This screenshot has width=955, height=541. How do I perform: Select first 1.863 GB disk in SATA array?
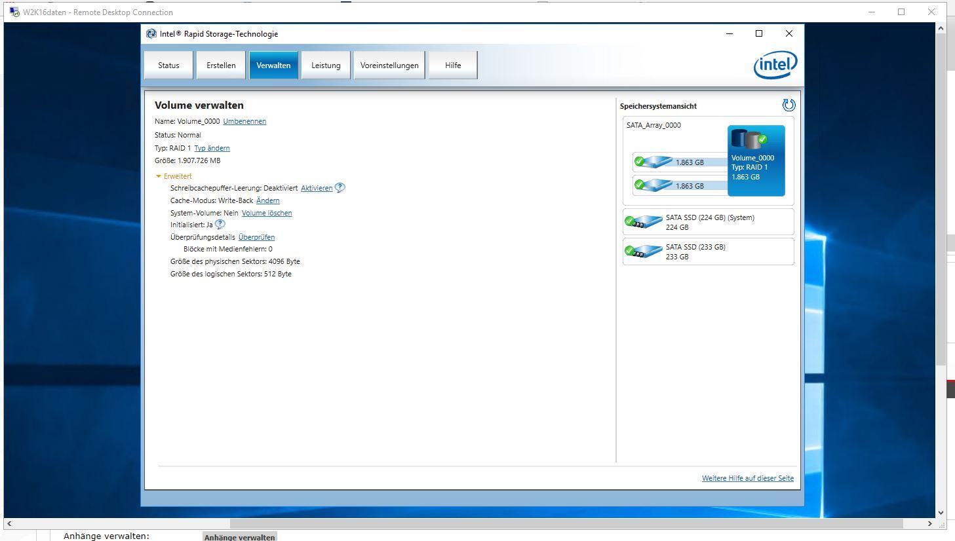680,162
